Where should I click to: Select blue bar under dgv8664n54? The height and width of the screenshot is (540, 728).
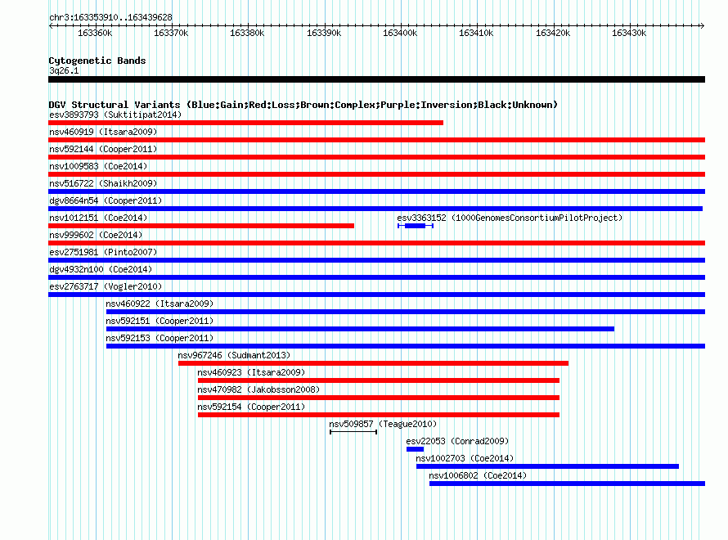tap(375, 209)
